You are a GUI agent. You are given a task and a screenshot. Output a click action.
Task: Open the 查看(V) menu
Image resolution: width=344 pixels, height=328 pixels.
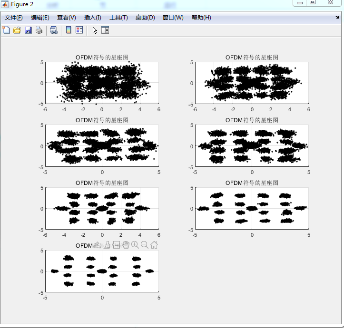coord(67,18)
